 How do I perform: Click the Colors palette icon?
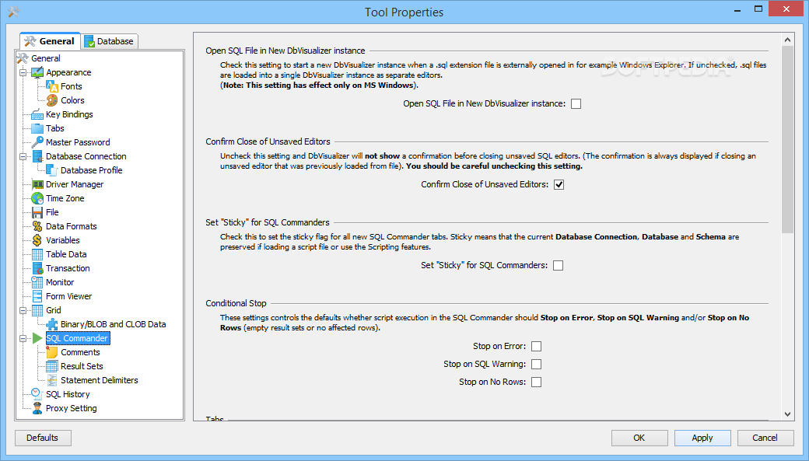[x=52, y=100]
